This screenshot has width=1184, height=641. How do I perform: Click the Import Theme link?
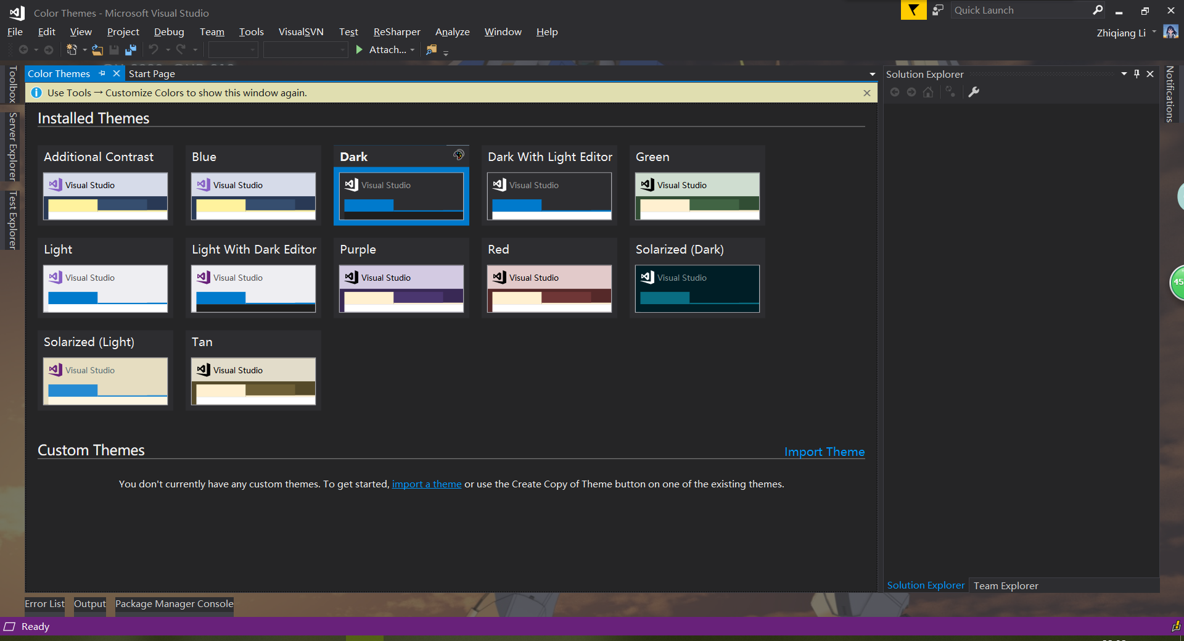[824, 452]
